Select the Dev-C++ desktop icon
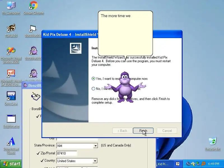 tap(11, 98)
